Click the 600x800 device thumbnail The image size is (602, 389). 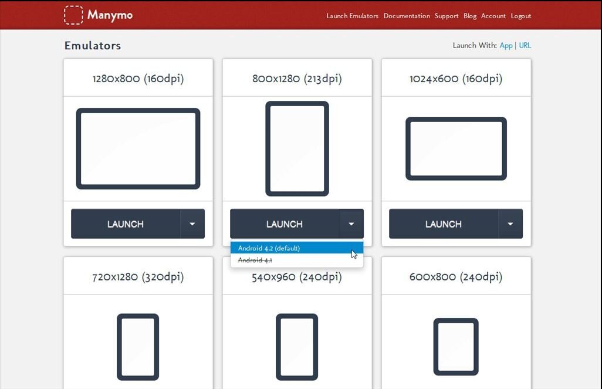coord(456,347)
